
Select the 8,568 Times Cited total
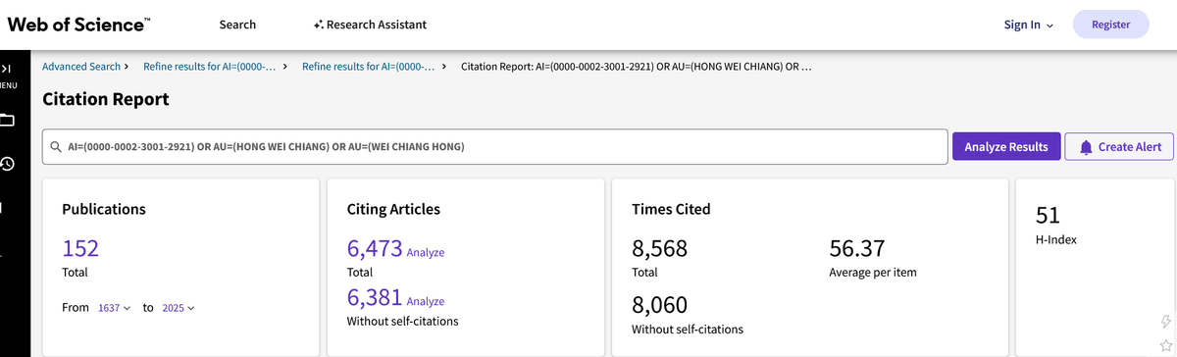tap(659, 249)
